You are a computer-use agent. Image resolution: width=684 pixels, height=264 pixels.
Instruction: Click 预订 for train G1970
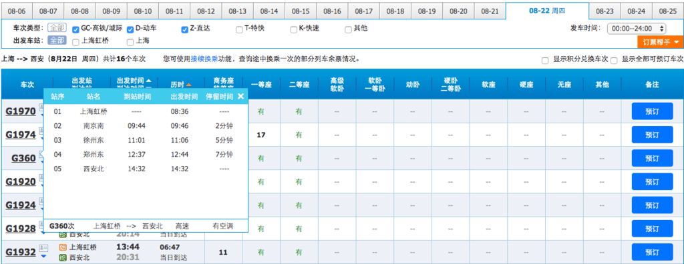click(x=652, y=111)
